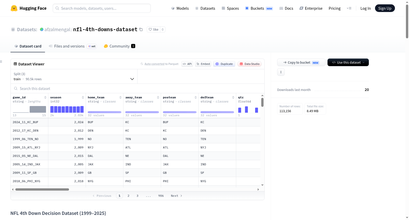Screen dimensions: 409x220
Task: Click the table horizontal scrollbar thumb
Action: [42, 189]
